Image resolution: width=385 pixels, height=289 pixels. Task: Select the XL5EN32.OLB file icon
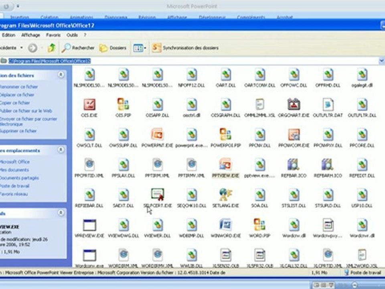point(225,255)
